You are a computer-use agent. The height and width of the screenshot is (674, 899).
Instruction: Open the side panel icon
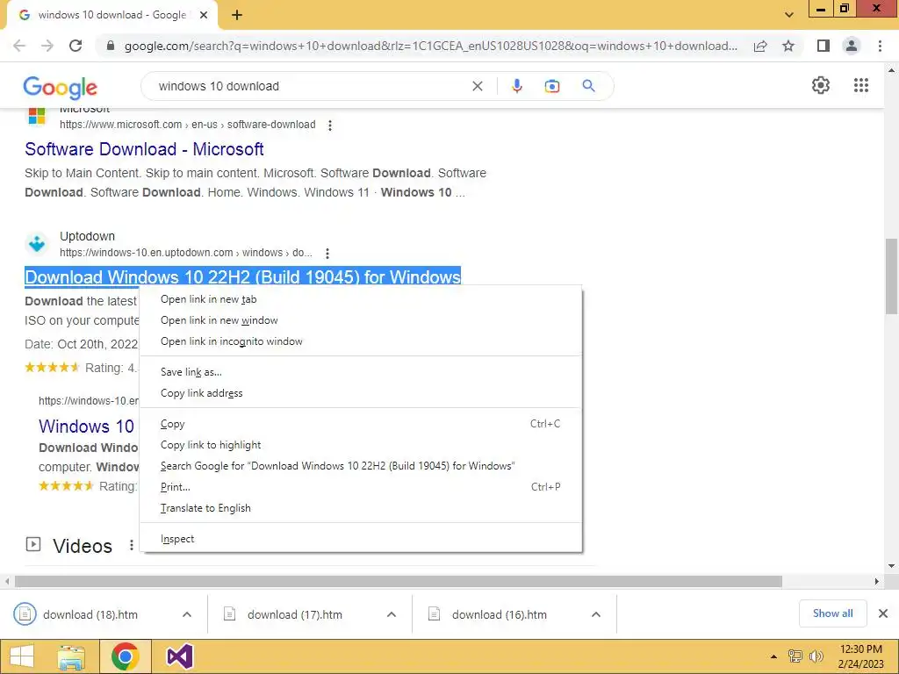click(x=823, y=46)
